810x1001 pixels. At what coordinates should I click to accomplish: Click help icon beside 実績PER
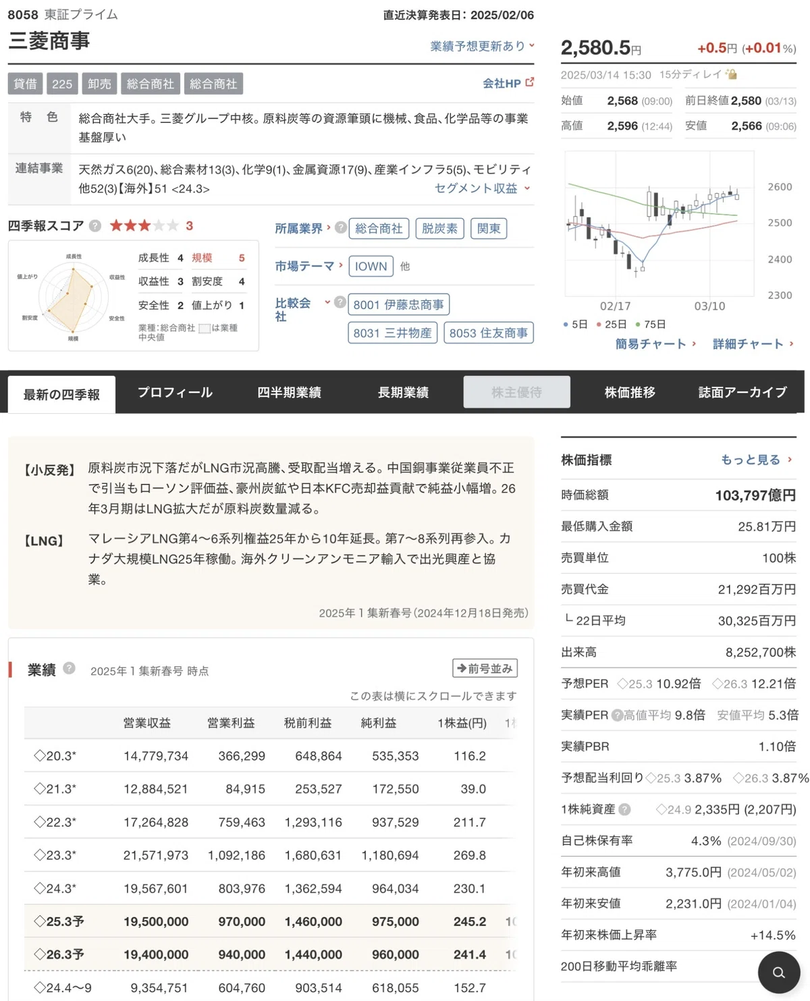click(617, 715)
